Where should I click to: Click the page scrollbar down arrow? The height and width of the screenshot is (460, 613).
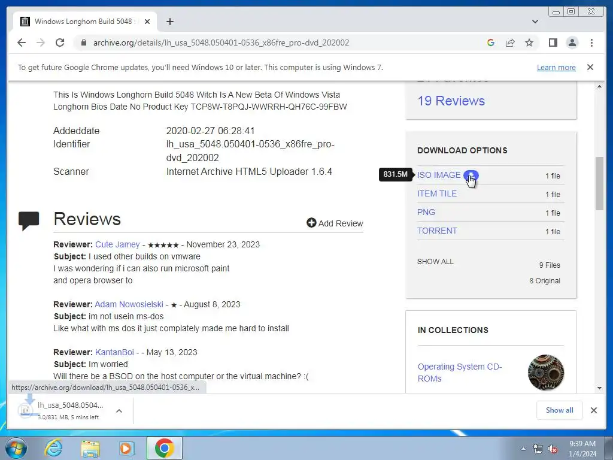[600, 388]
